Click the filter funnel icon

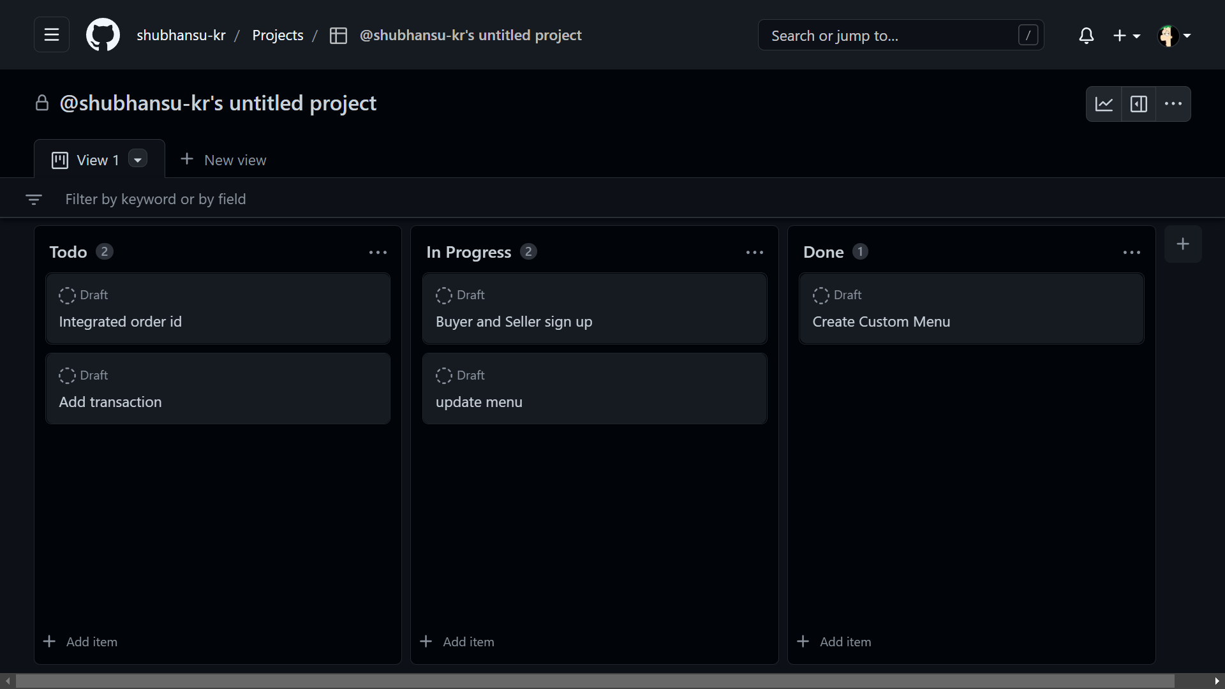[34, 198]
